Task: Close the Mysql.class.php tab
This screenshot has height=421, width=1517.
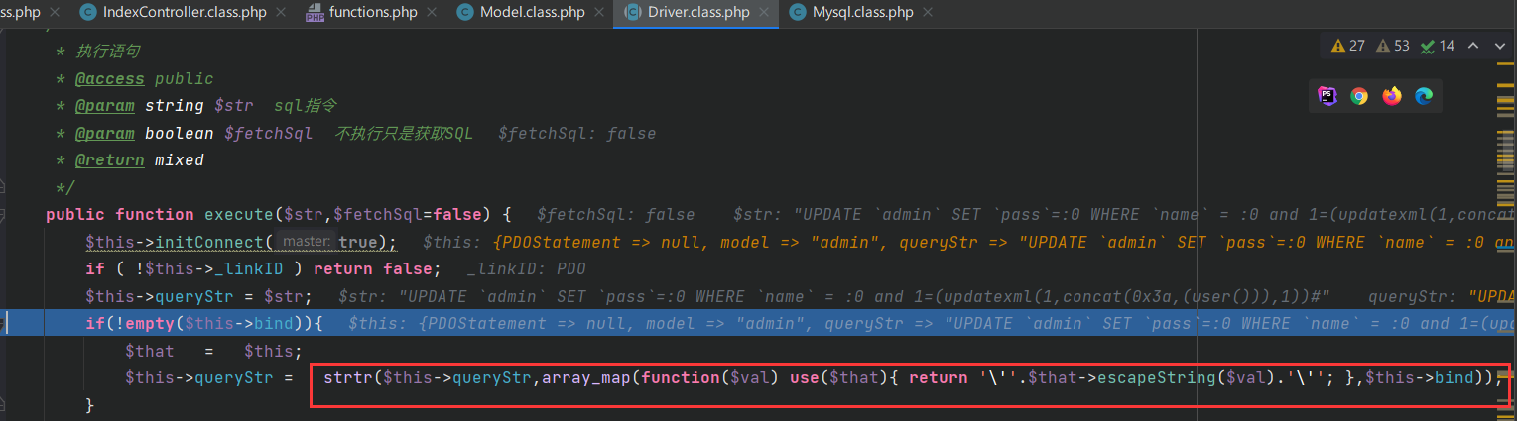Action: click(x=930, y=13)
